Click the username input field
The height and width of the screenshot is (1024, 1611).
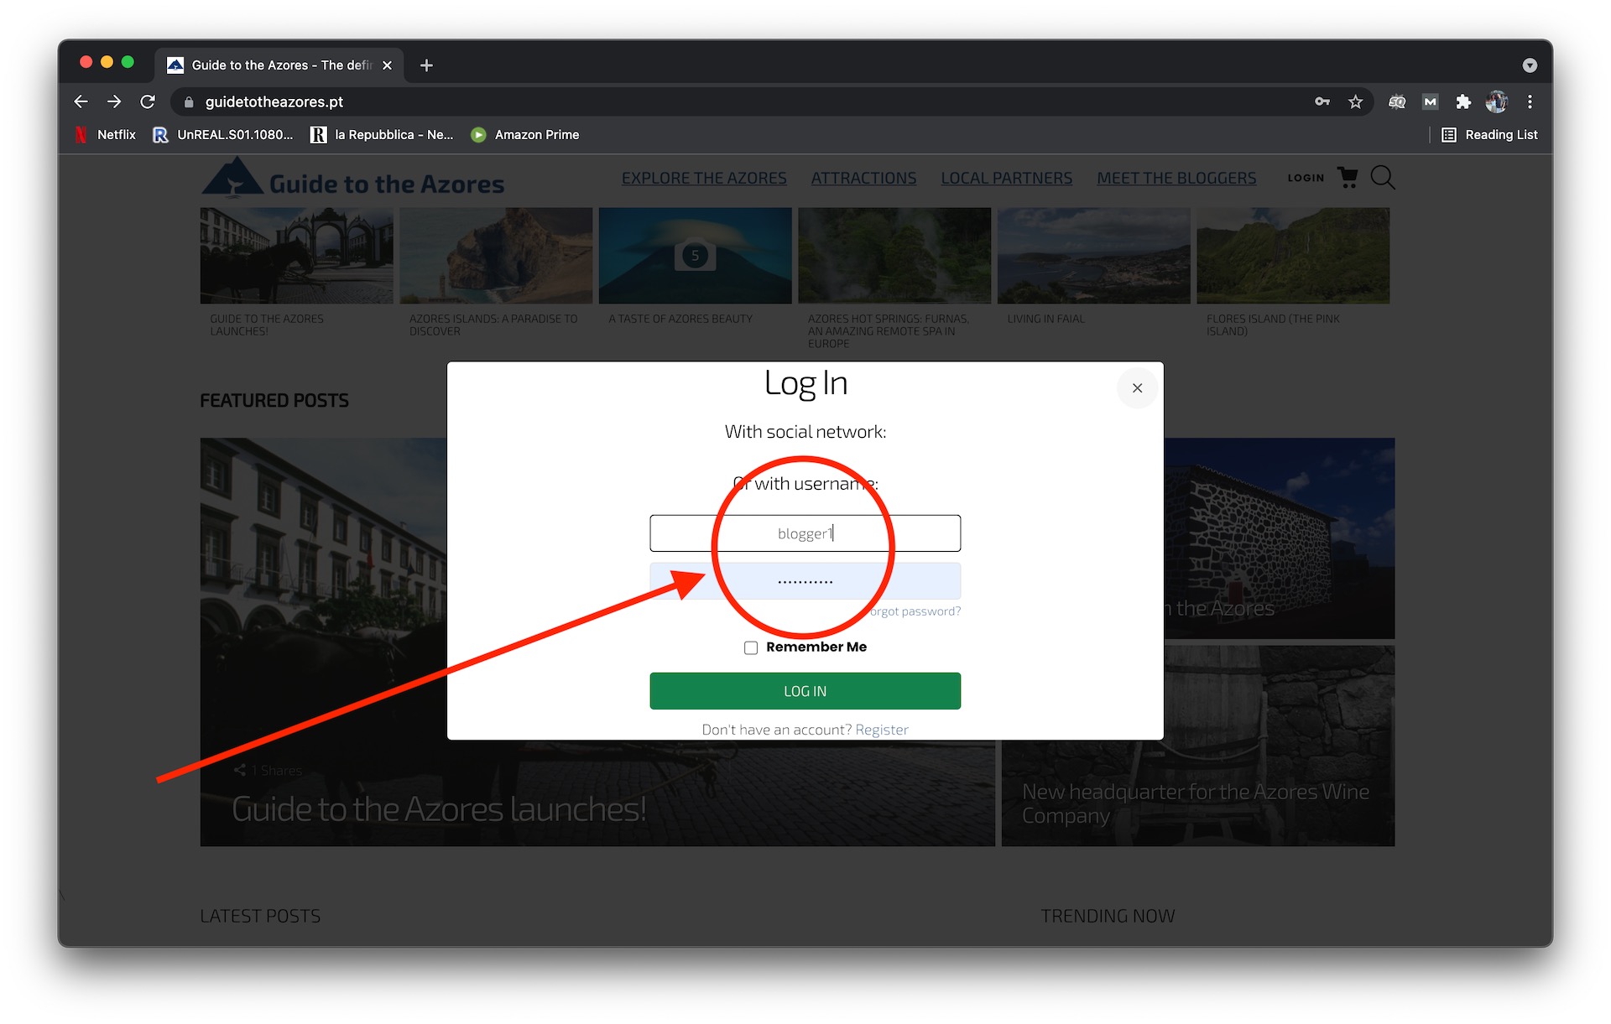coord(805,533)
